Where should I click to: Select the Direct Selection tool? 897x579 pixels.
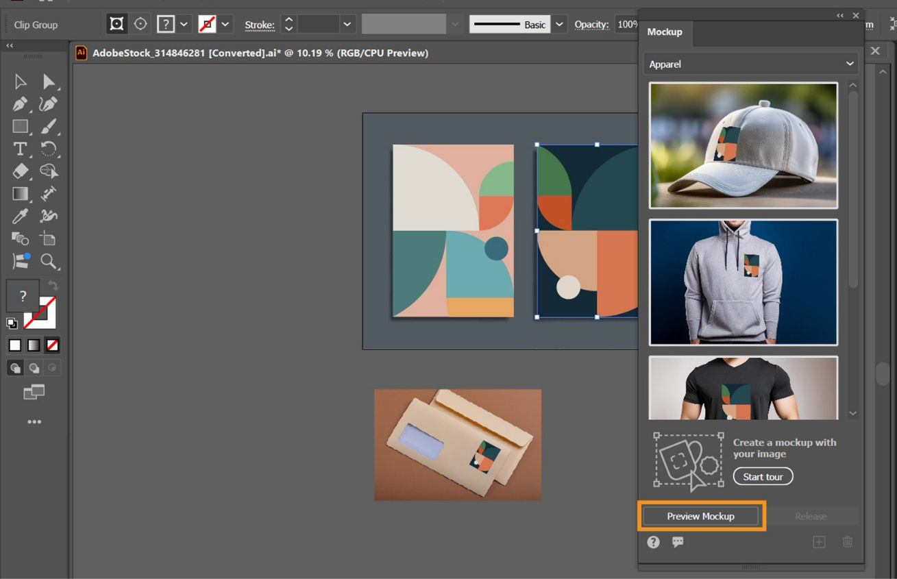48,81
